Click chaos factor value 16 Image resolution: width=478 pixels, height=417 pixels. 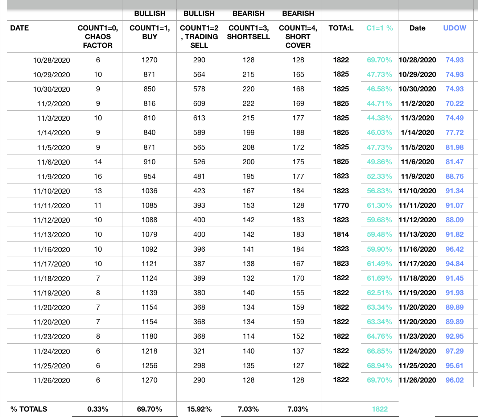coord(98,176)
